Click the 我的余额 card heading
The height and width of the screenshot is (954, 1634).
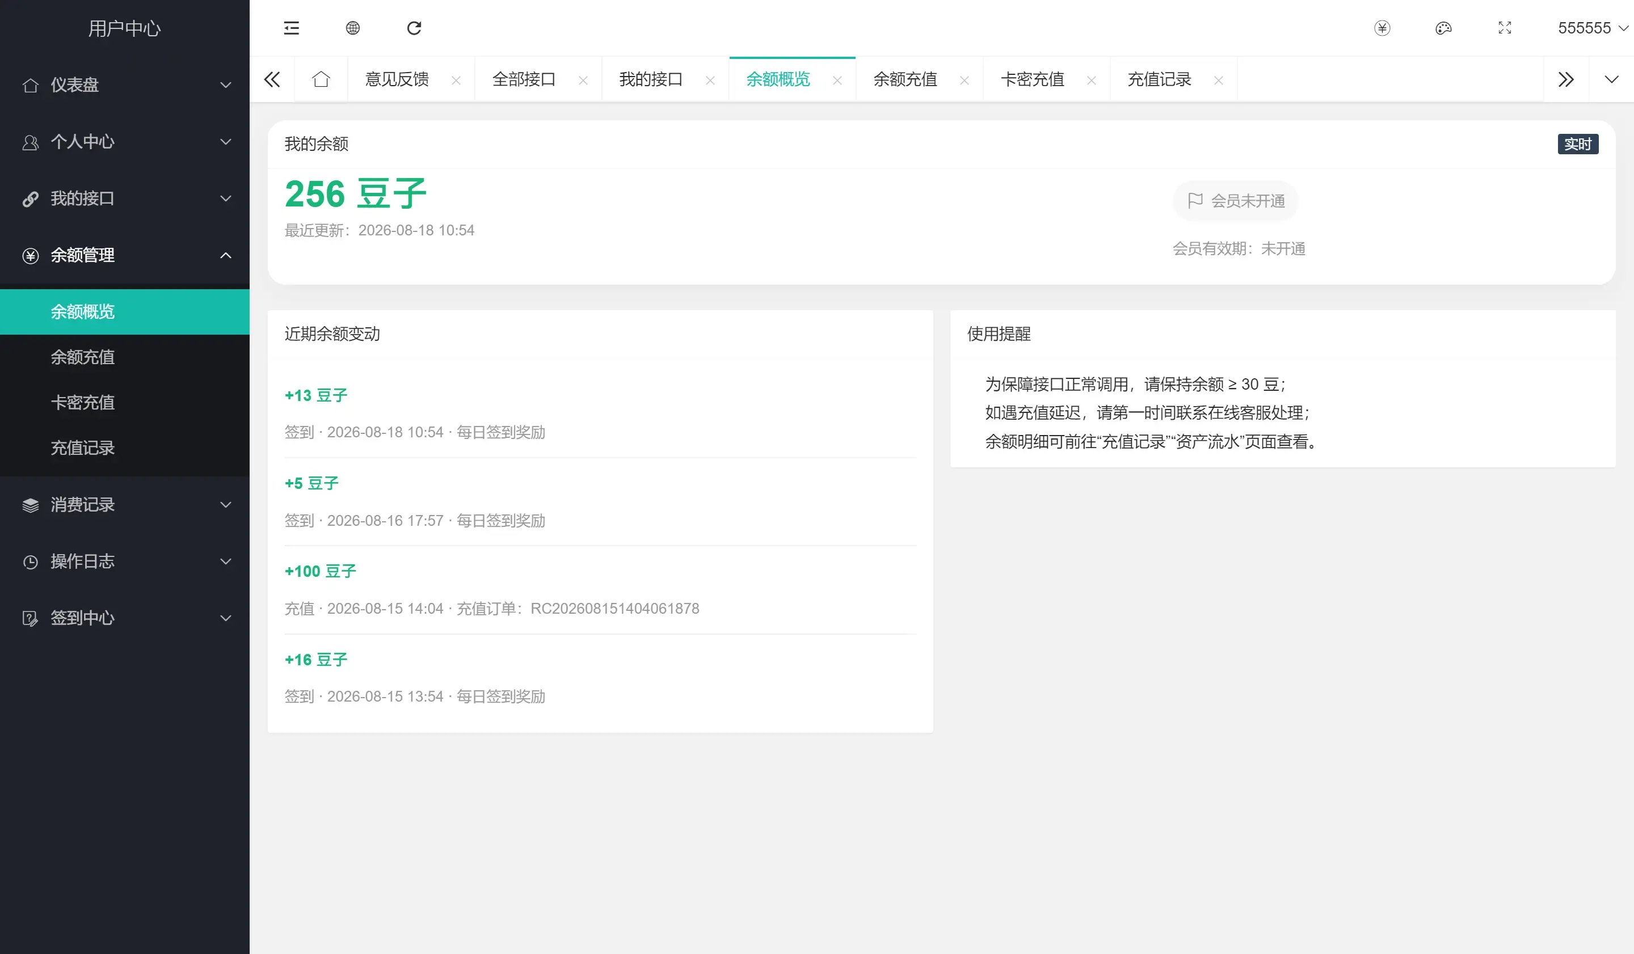click(x=317, y=144)
